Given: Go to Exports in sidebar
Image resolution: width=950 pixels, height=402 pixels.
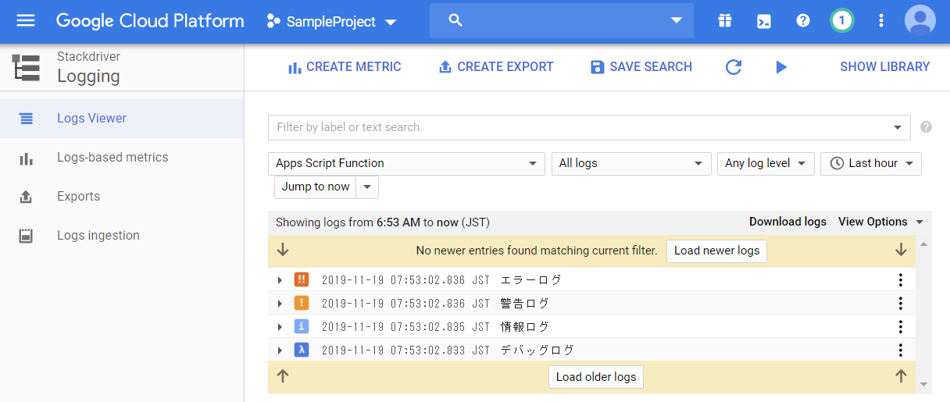Looking at the screenshot, I should pos(78,197).
